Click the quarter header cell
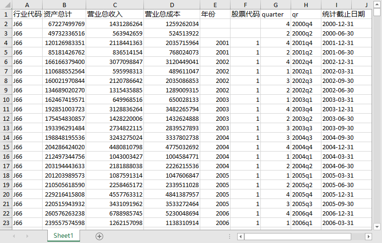This screenshot has width=382, height=243. 276,14
